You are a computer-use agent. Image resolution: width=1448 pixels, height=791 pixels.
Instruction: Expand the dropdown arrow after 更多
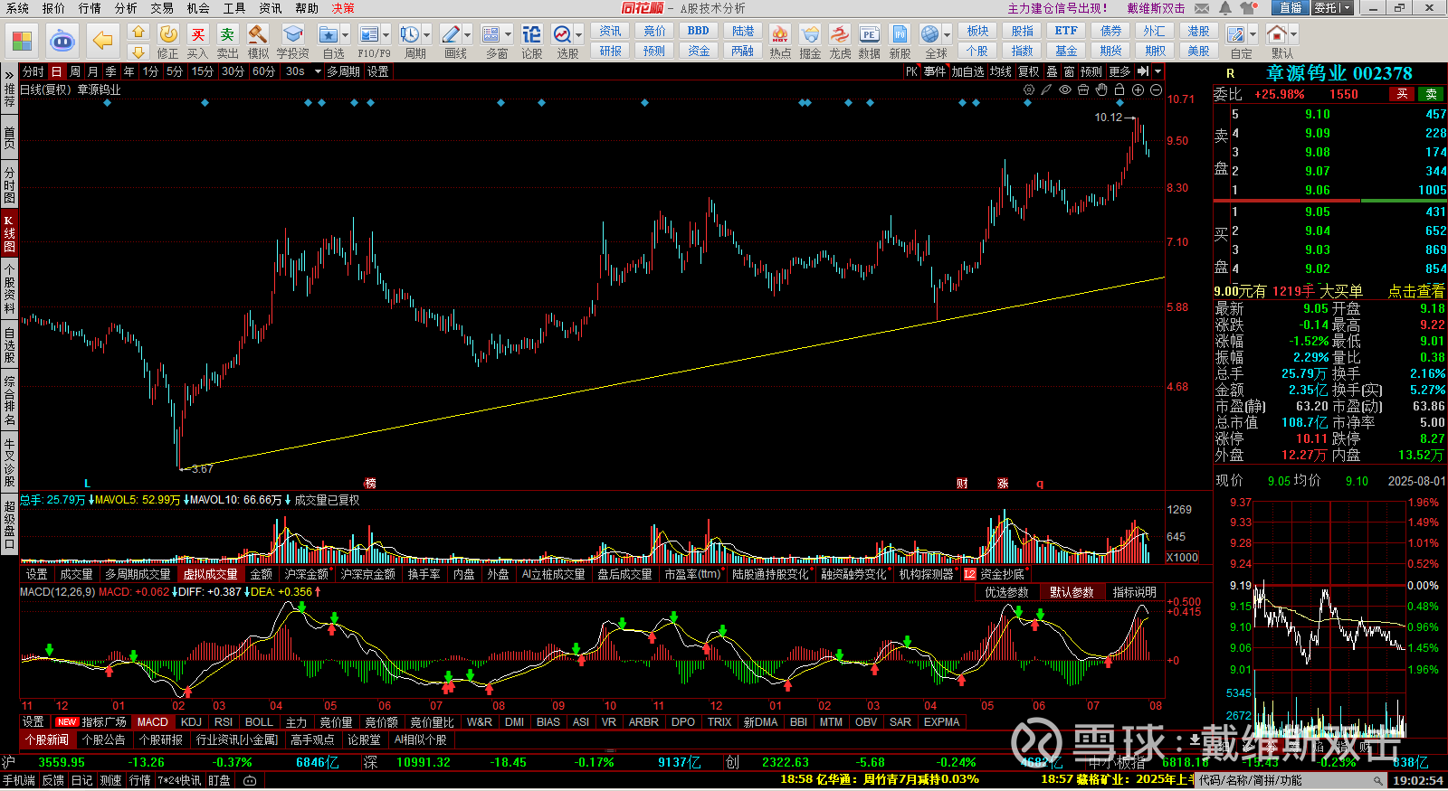point(1158,71)
